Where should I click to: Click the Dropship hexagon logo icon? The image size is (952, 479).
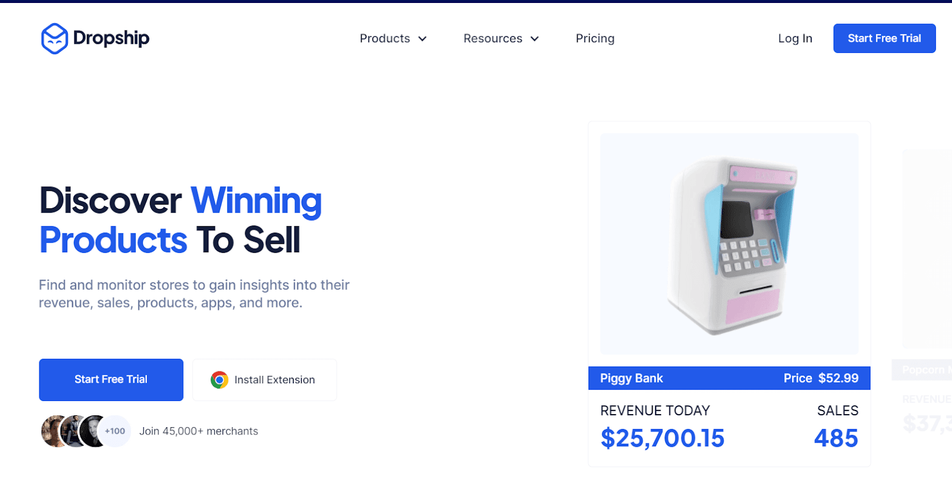click(54, 39)
